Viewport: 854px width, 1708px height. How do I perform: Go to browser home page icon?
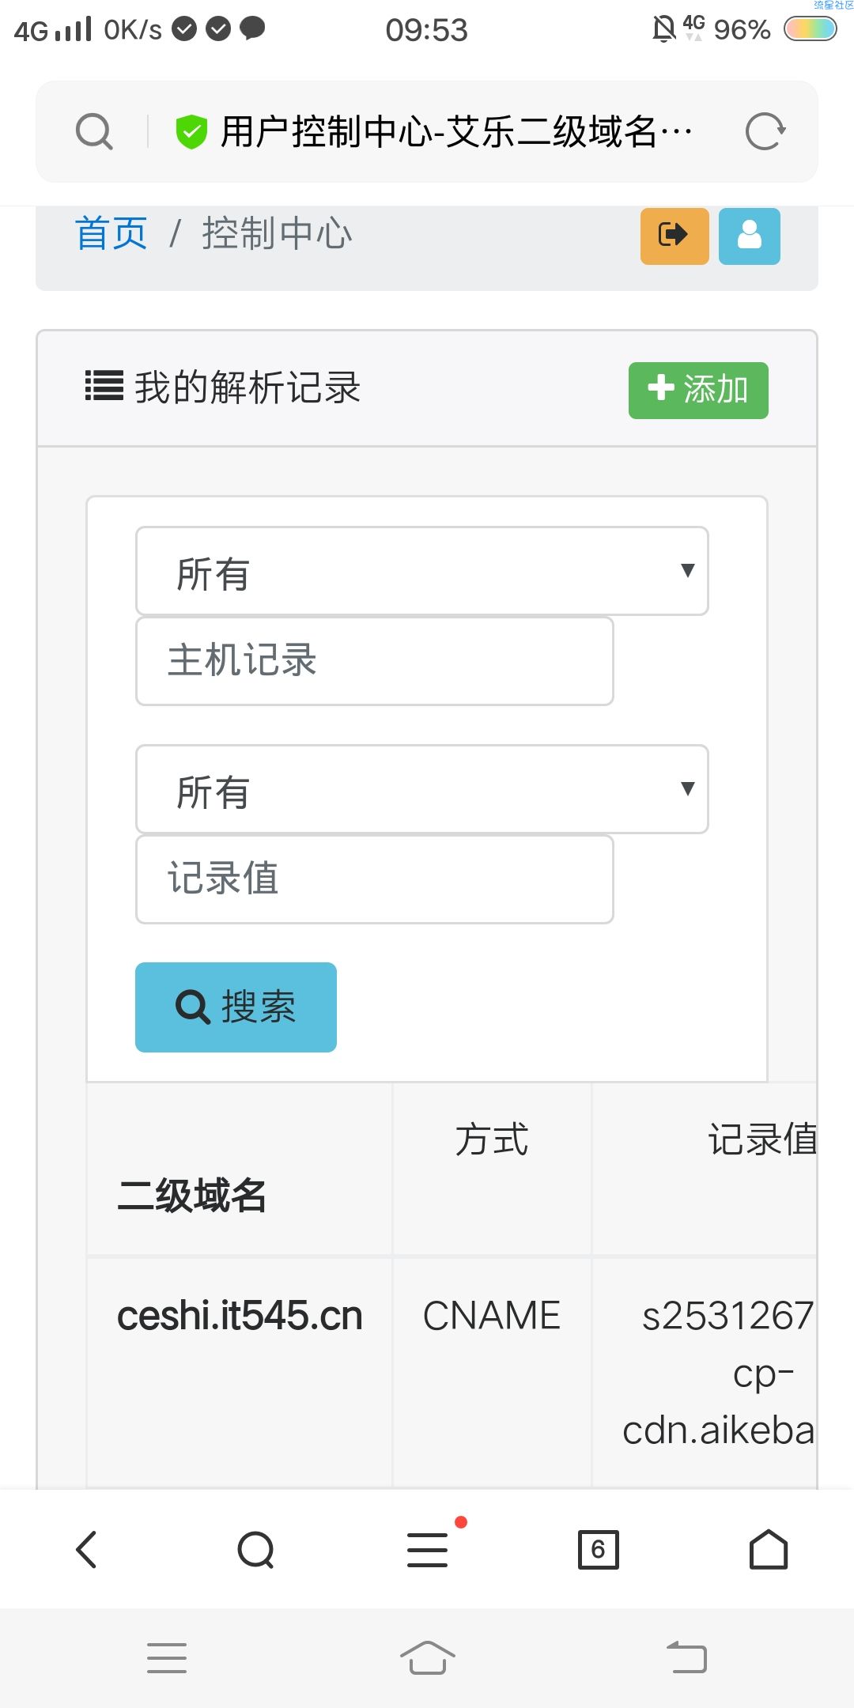(x=769, y=1549)
